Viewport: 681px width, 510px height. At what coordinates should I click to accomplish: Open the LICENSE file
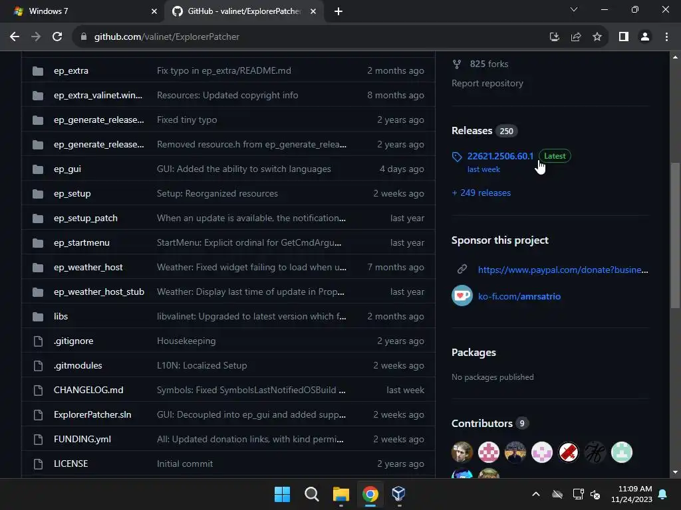(x=70, y=464)
